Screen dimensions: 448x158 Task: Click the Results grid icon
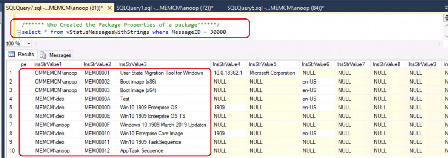tap(11, 55)
